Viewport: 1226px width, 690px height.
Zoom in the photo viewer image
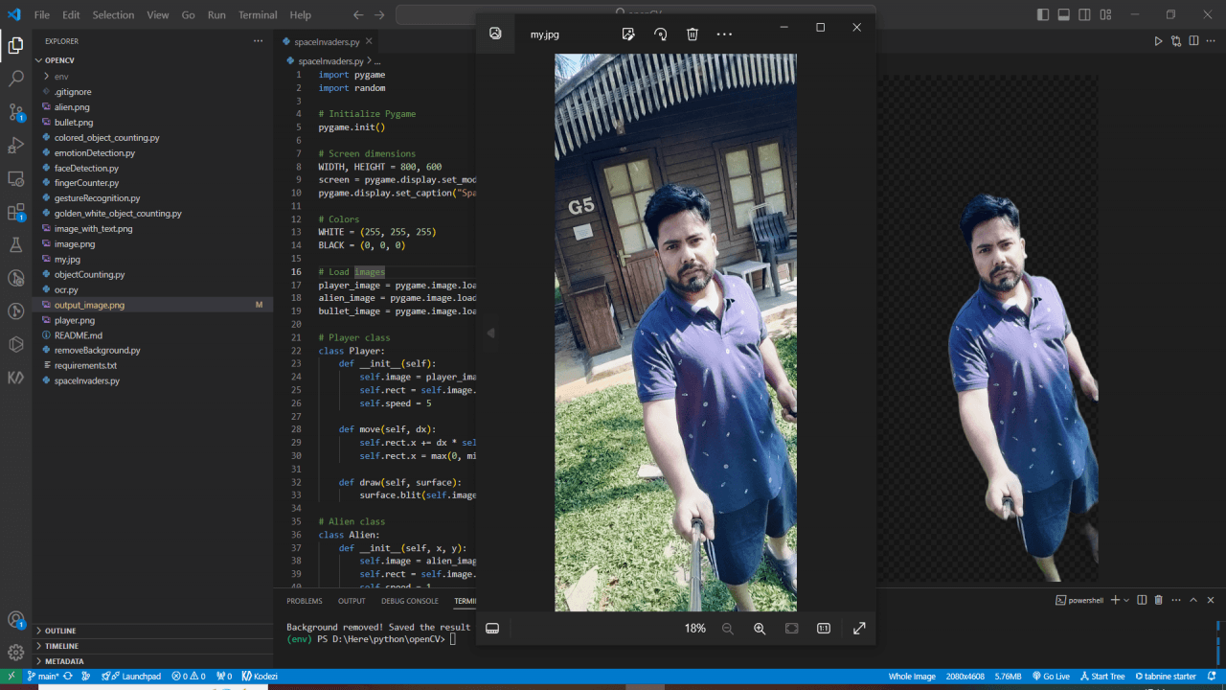(x=760, y=629)
